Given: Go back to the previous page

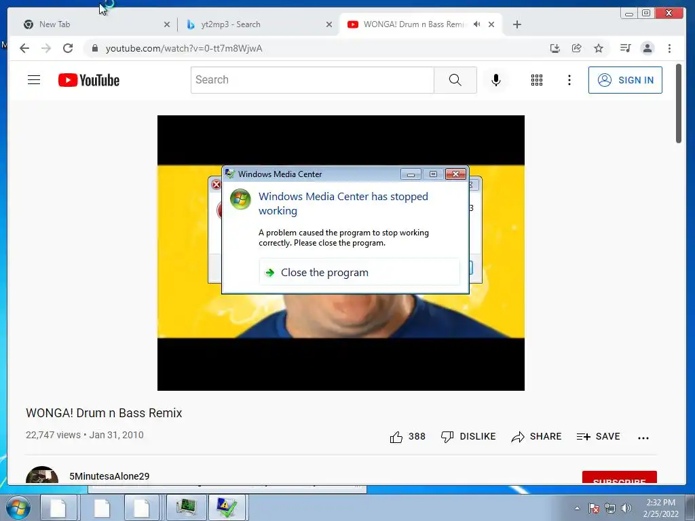Looking at the screenshot, I should 24,48.
